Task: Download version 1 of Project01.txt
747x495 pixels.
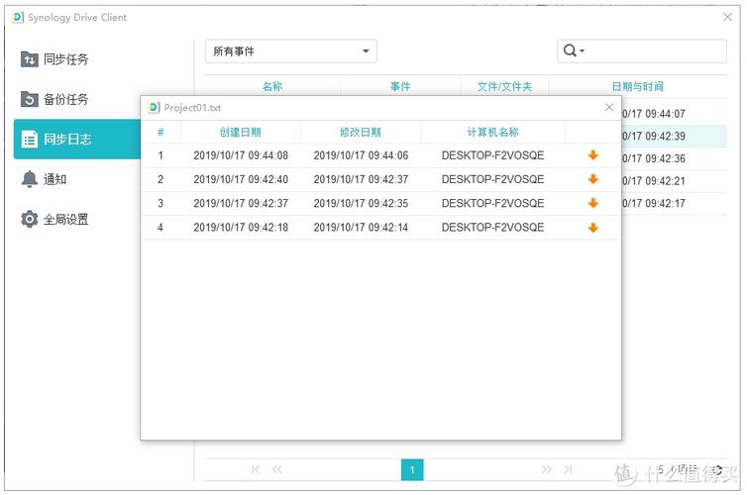Action: (592, 155)
